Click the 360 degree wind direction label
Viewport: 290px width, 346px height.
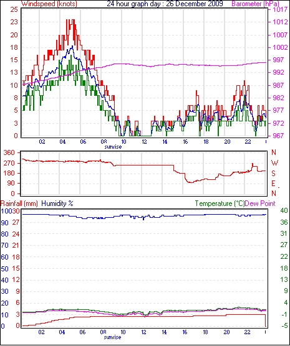(x=9, y=152)
